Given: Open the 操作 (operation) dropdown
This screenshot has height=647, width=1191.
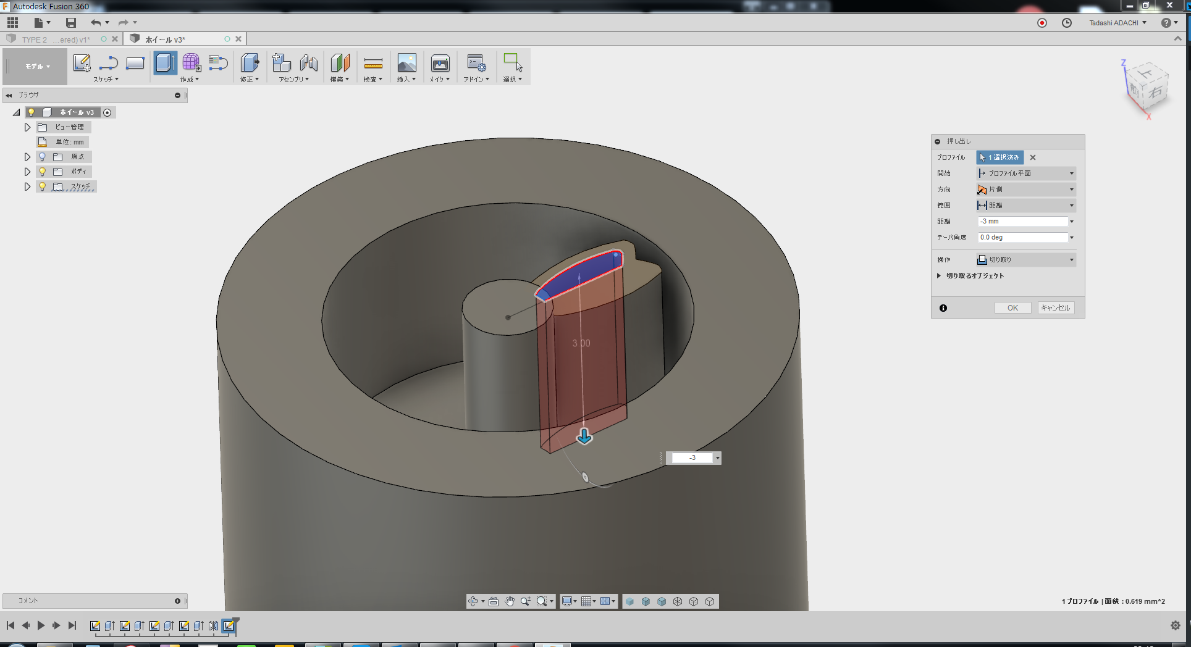Looking at the screenshot, I should tap(1026, 260).
